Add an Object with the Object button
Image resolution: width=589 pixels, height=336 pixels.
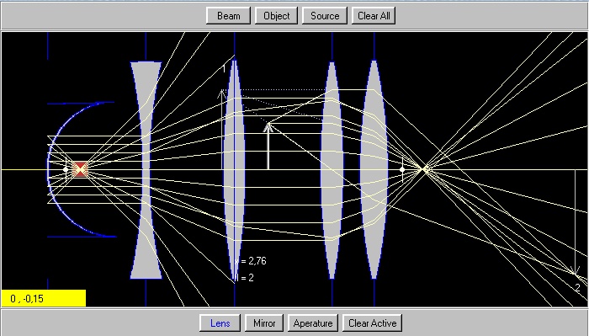pyautogui.click(x=277, y=16)
